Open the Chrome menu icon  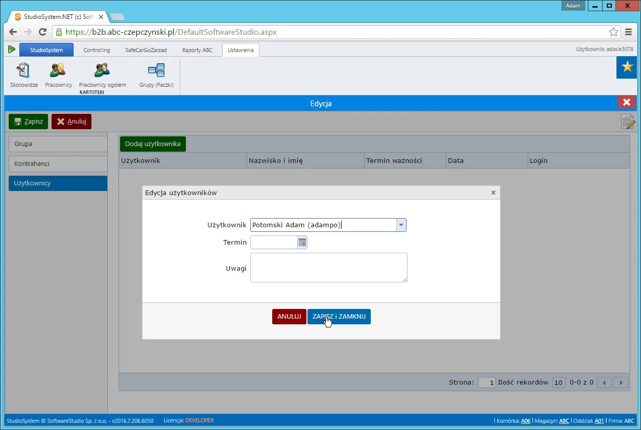(x=629, y=32)
